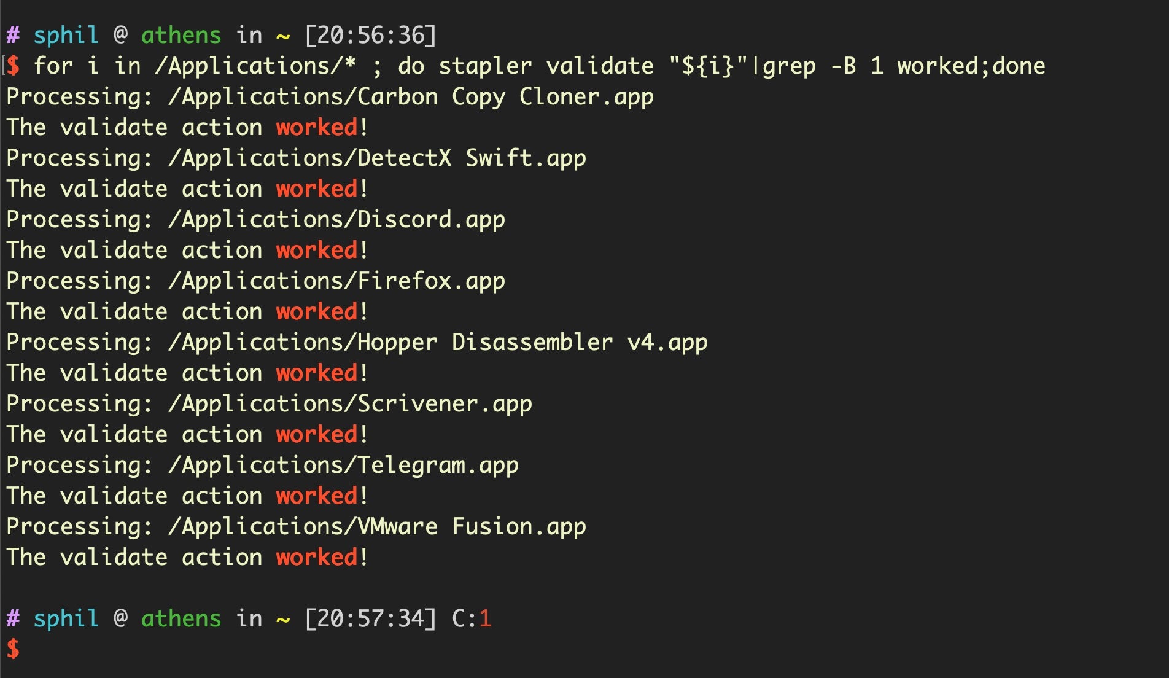Click "worked;done" at the command's end
The image size is (1169, 678).
tap(971, 66)
